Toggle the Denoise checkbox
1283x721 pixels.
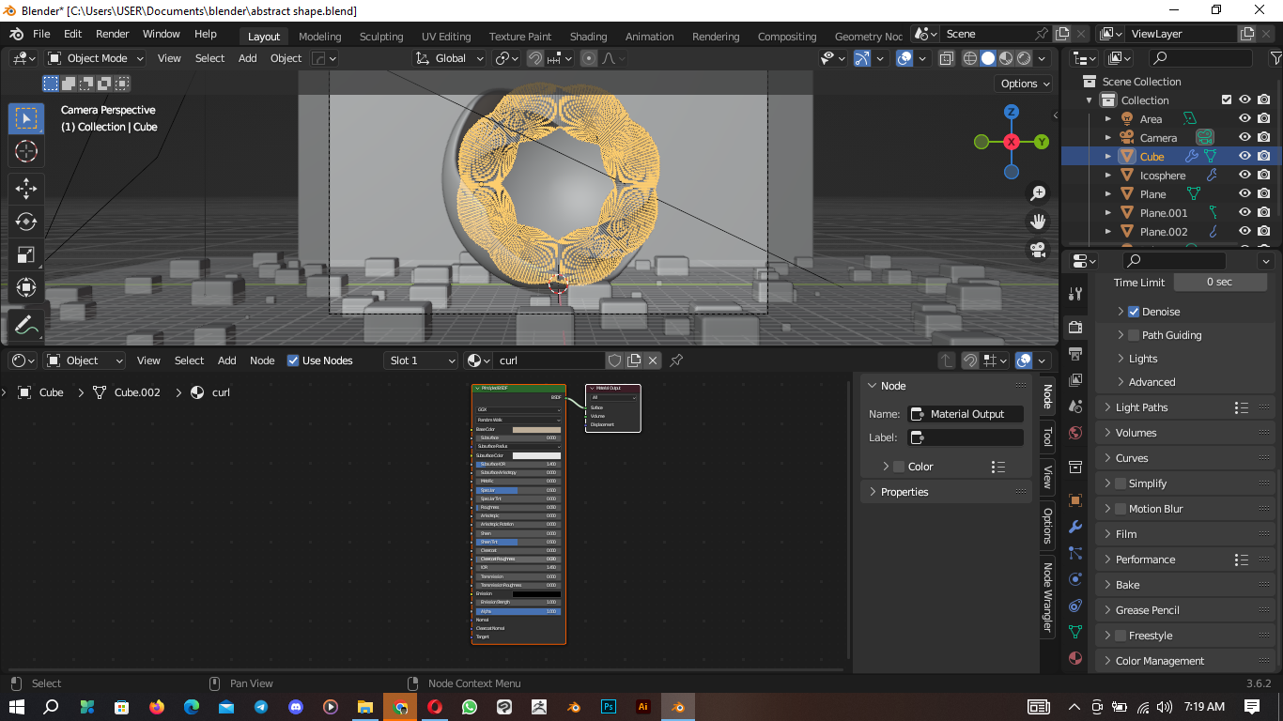point(1134,312)
